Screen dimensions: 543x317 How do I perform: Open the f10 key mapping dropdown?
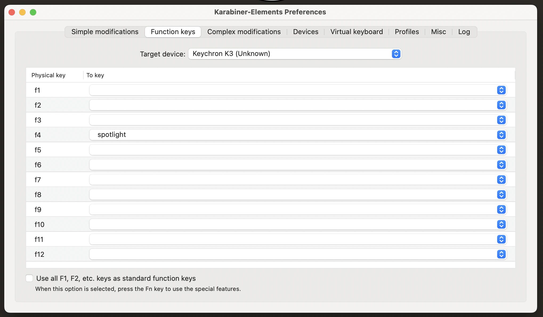[x=298, y=224]
